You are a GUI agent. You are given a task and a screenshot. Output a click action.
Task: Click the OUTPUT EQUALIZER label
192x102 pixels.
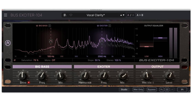point(154,25)
